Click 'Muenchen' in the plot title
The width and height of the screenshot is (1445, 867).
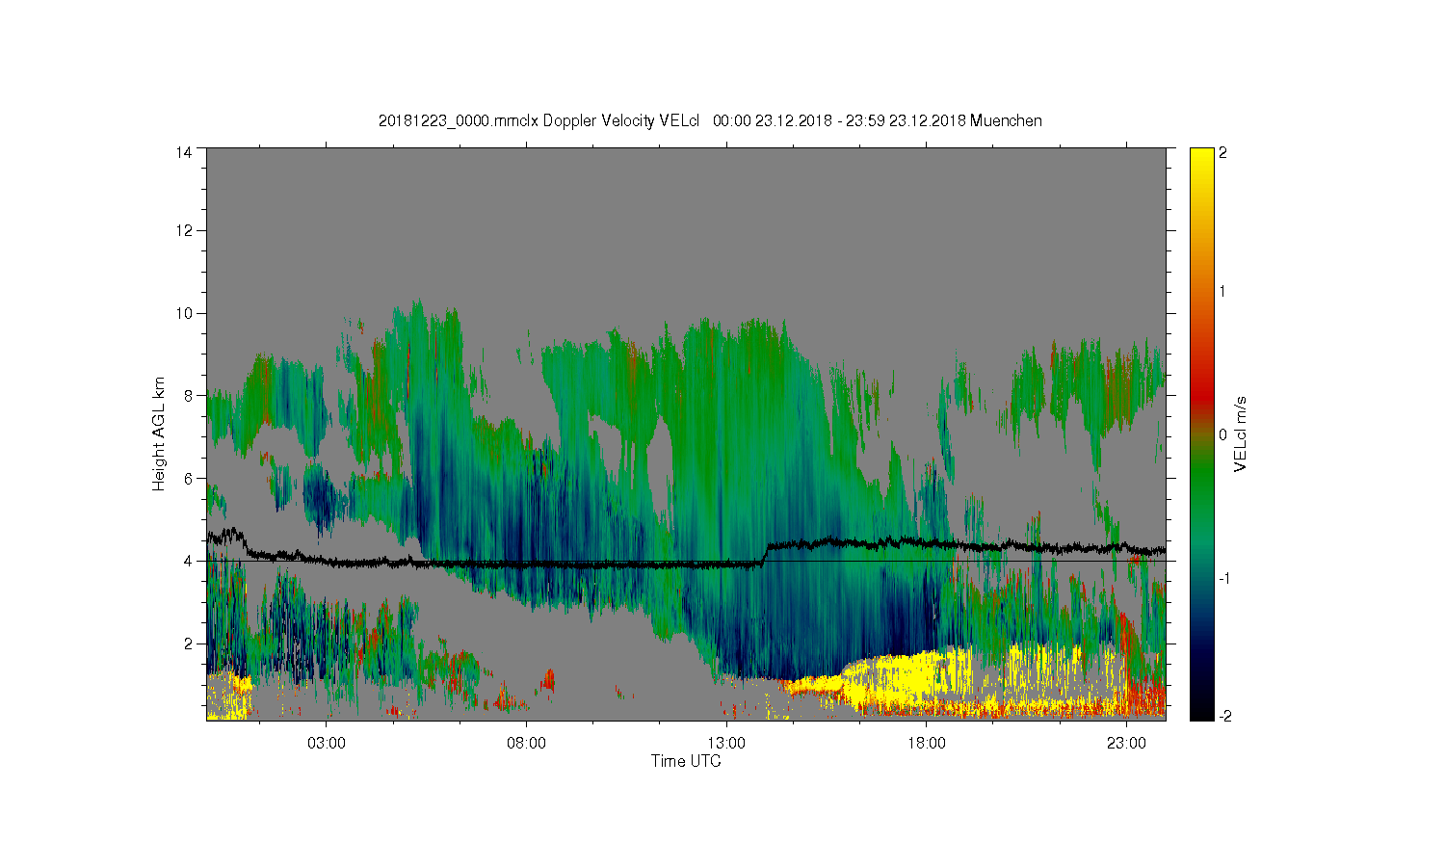tap(1007, 121)
